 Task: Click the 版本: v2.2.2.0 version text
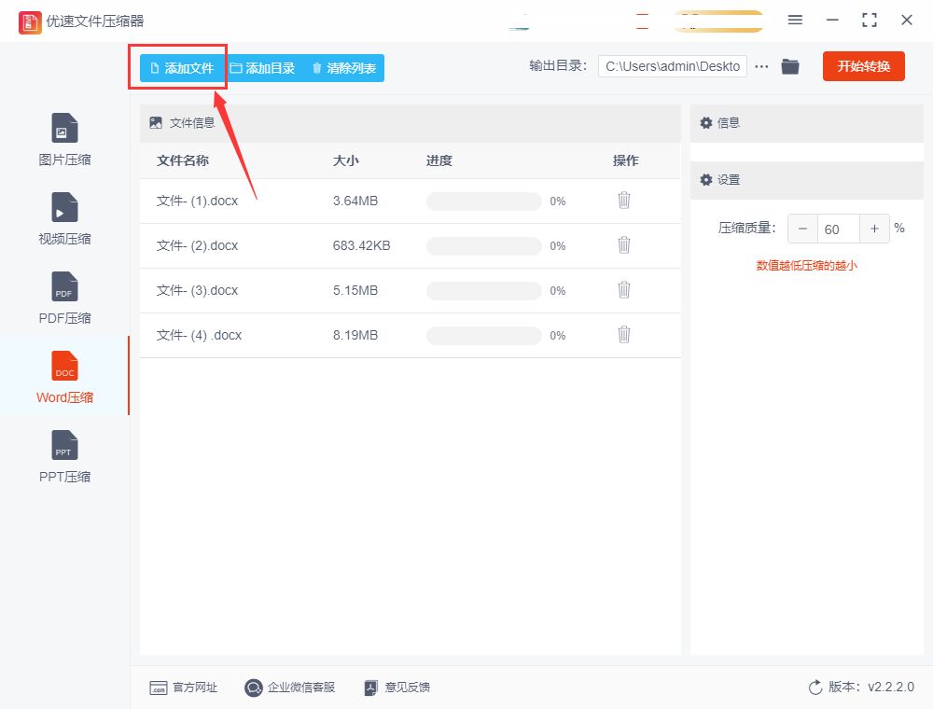point(871,687)
